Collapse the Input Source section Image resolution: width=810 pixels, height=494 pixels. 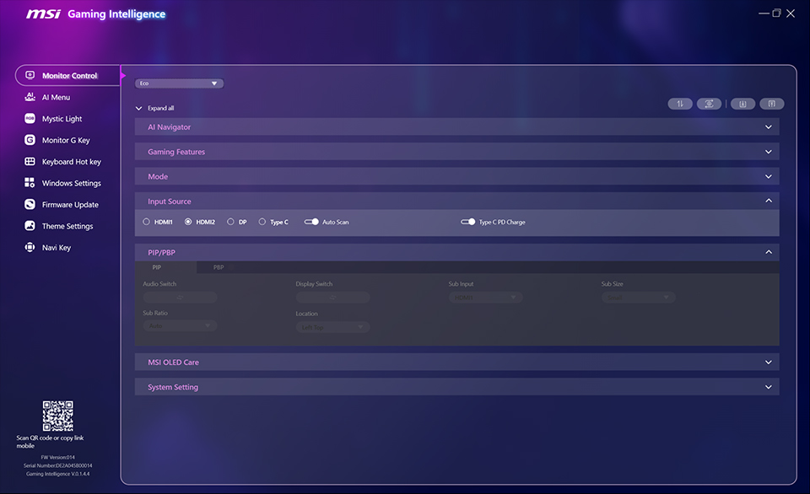pos(768,201)
